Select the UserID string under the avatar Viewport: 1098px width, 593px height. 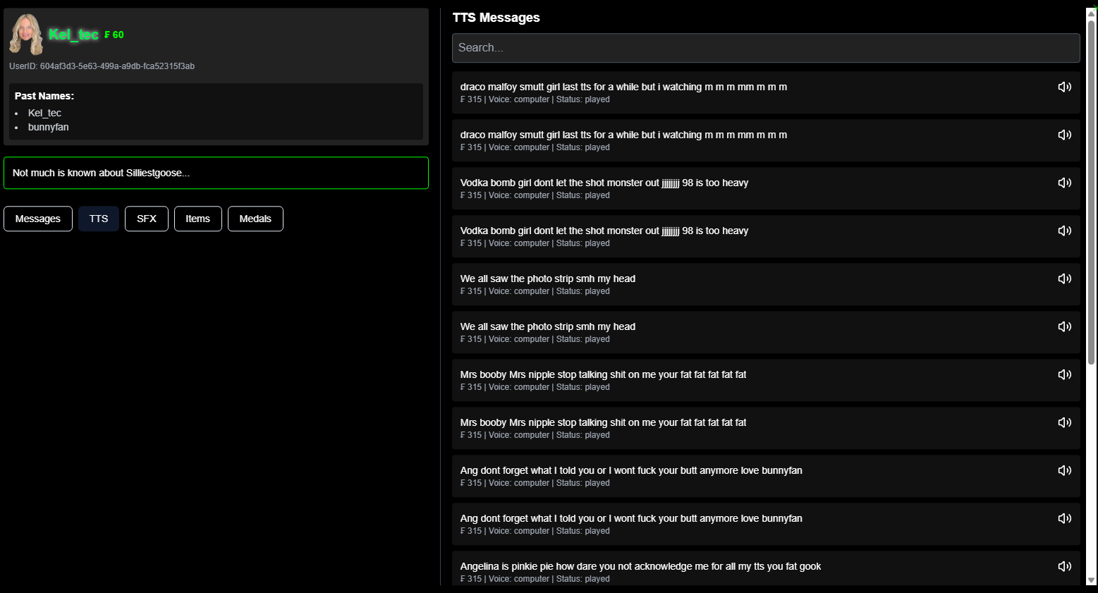click(x=102, y=66)
